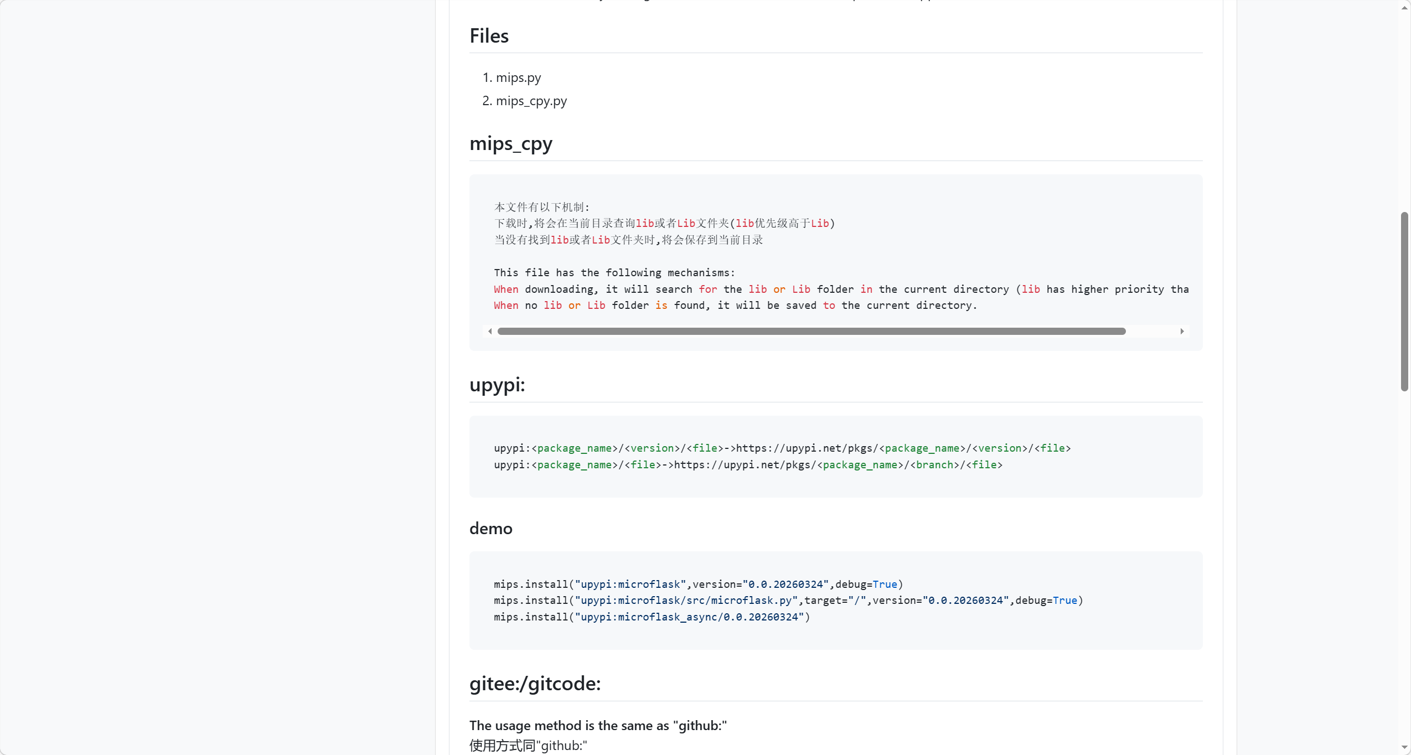This screenshot has height=755, width=1411.
Task: Click the vertical page scrollbar thumb
Action: [x=1404, y=301]
